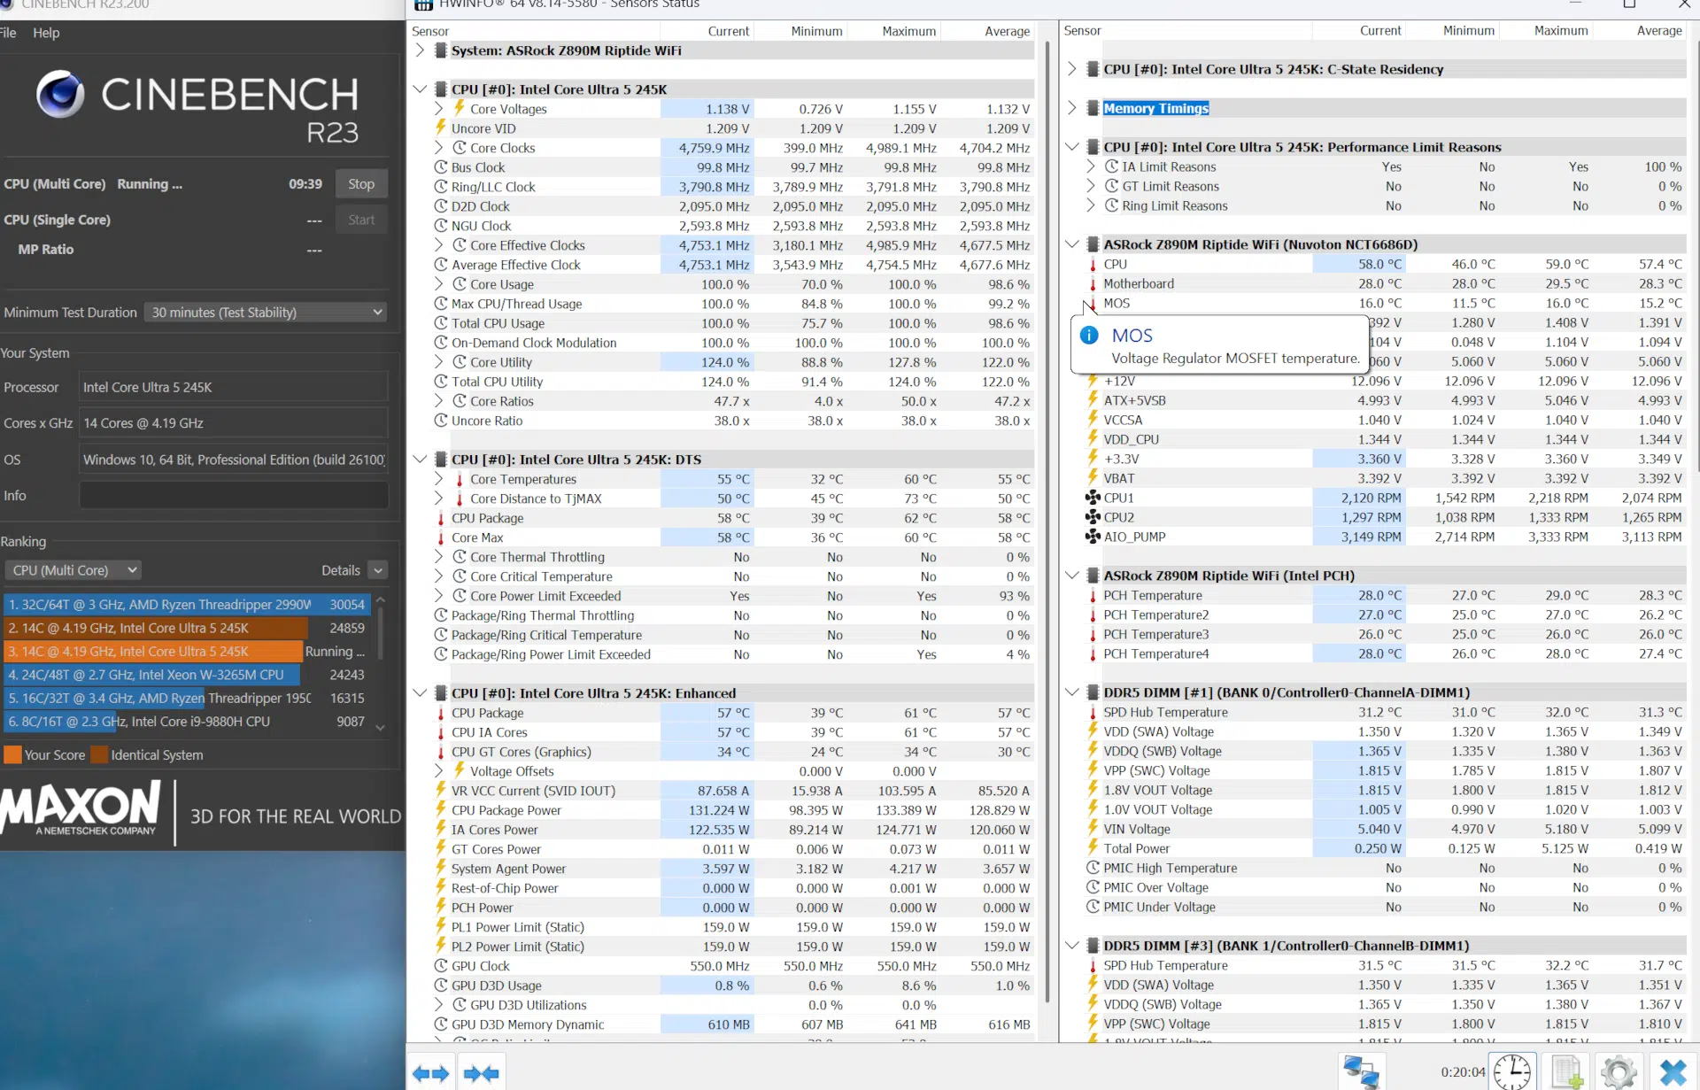
Task: Open the CPU (Multi Core) ranking dropdown
Action: pos(73,570)
